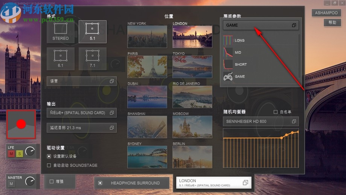Open the 延迟目标 21.3 ms dropdown
The height and width of the screenshot is (195, 346).
[x=82, y=128]
